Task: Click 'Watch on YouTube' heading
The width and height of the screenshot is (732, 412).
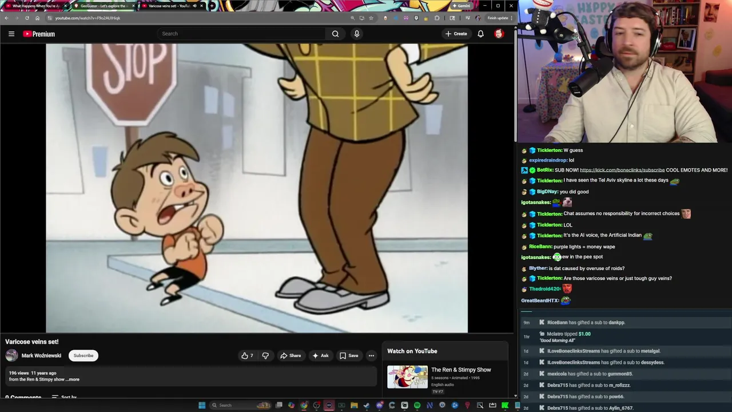Action: [412, 351]
